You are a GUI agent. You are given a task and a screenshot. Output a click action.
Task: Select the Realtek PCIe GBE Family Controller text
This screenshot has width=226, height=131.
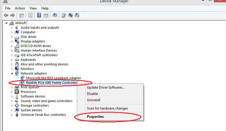point(52,83)
